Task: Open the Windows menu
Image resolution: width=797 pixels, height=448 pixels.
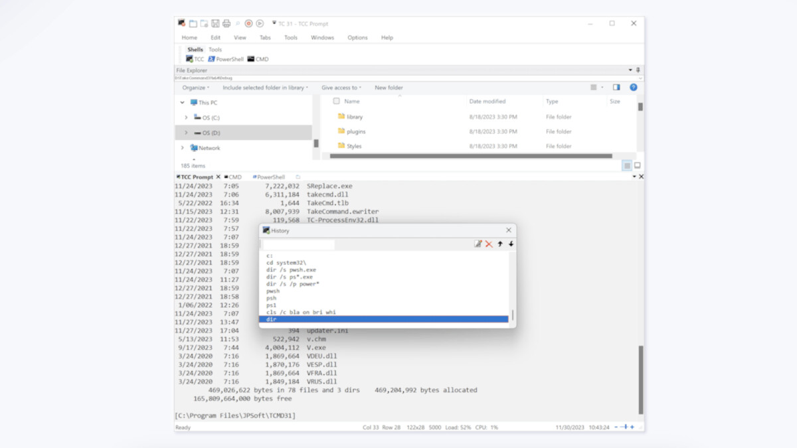Action: coord(322,38)
